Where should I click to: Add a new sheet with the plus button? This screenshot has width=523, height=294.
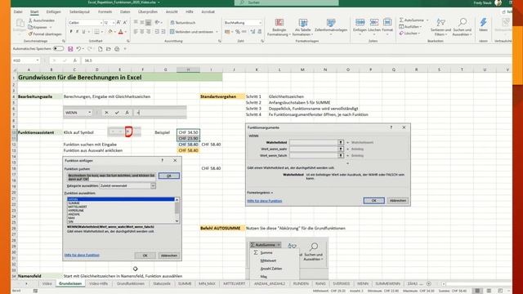(x=428, y=283)
